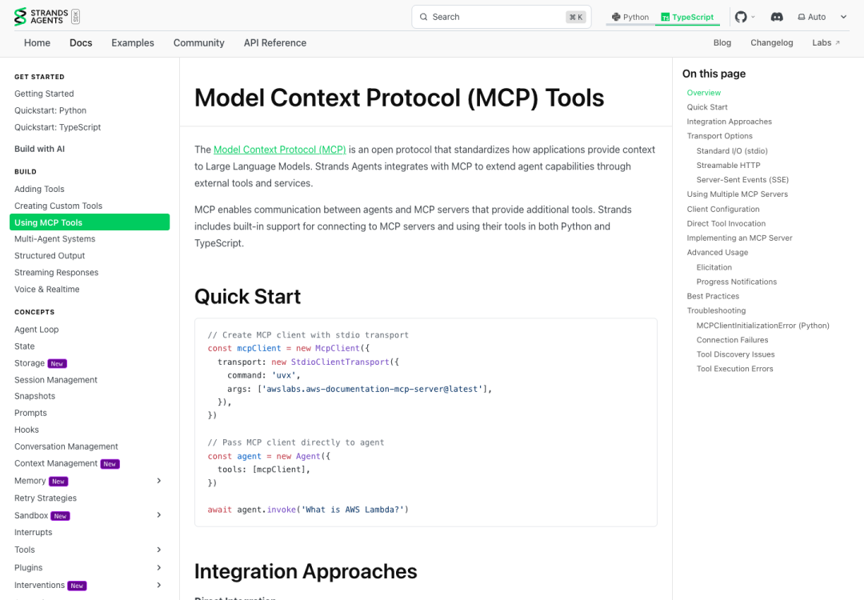Expand the Memory sidebar section

point(158,481)
